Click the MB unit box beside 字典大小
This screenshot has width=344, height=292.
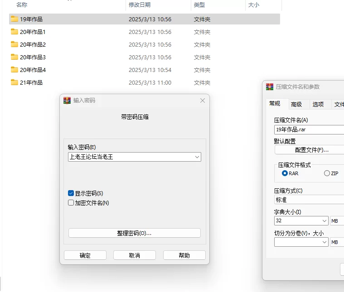point(337,221)
